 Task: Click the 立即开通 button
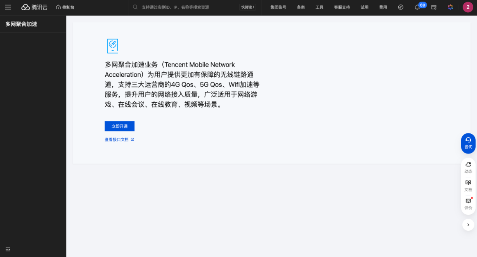[x=120, y=126]
